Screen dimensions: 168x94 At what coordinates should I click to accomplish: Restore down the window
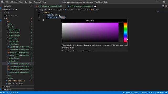(164, 2)
